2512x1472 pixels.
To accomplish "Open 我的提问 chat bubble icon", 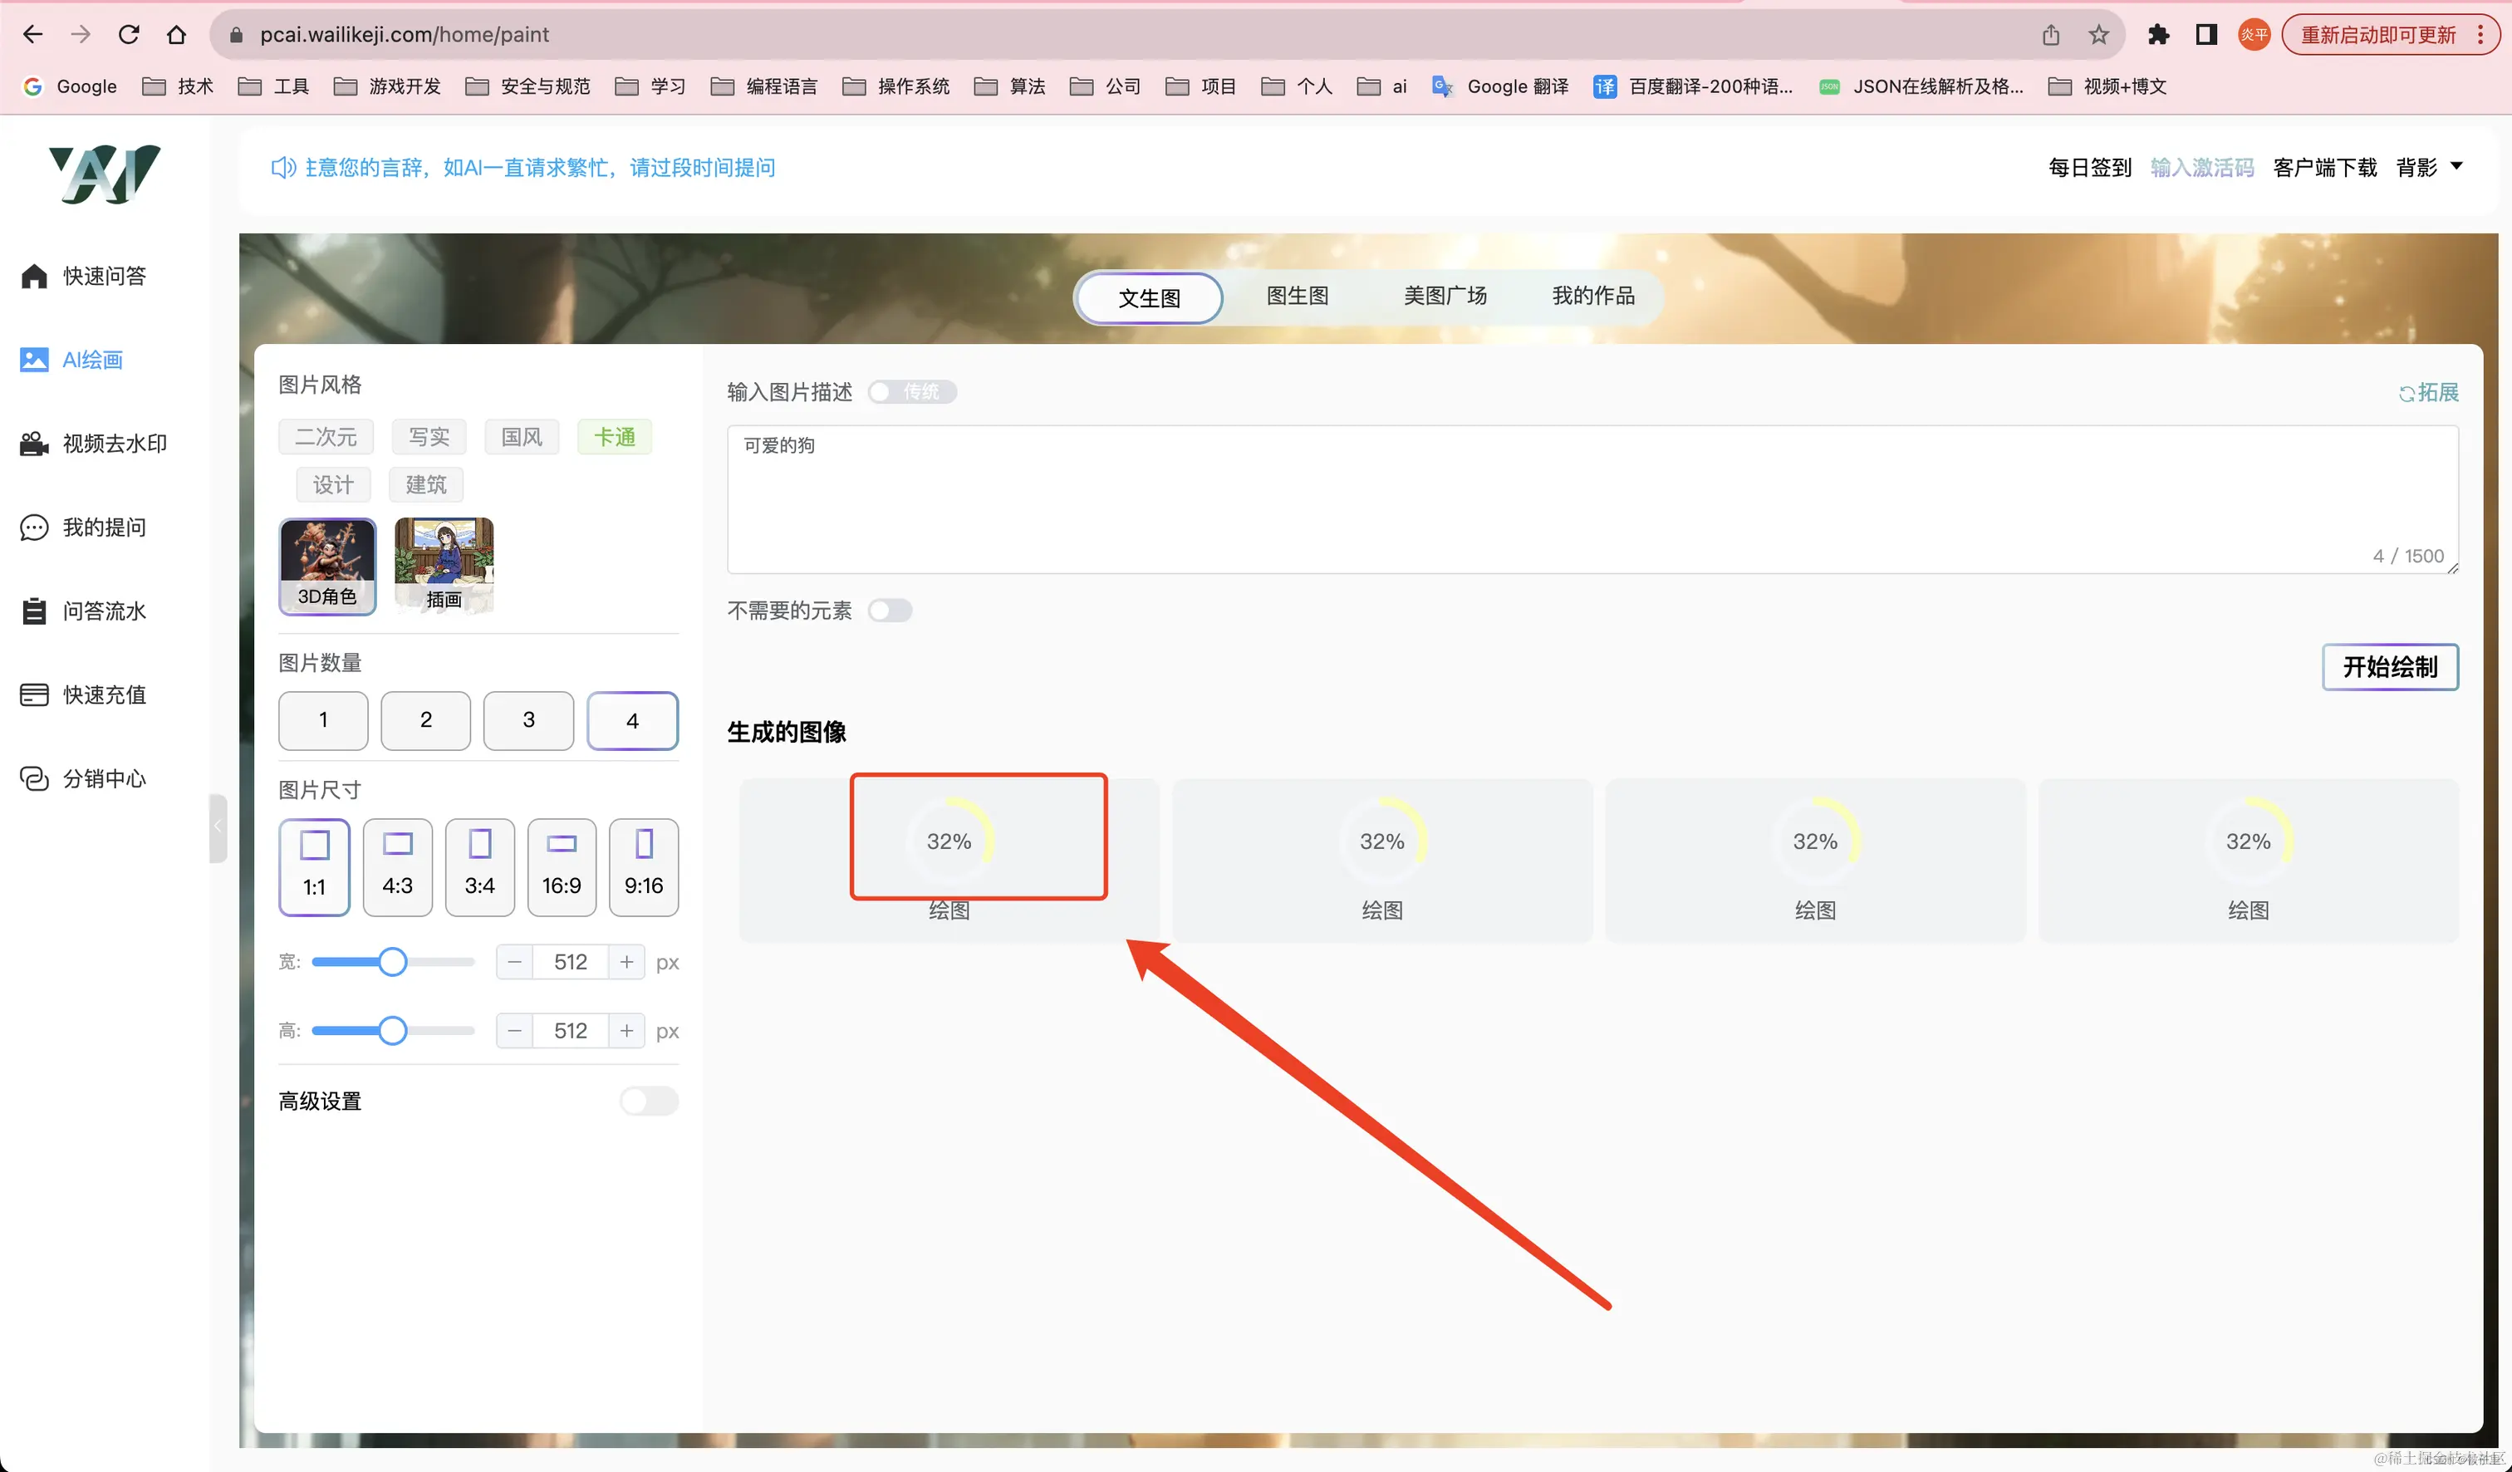I will (x=34, y=527).
